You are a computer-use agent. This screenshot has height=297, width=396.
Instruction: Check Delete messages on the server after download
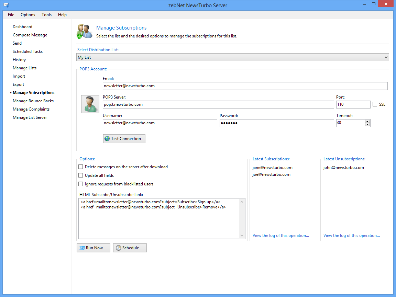[81, 167]
